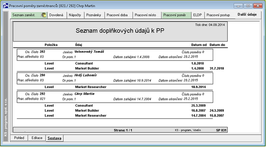Click Datum ukončení 25.2.2015
266x147 pixels.
(x=178, y=99)
